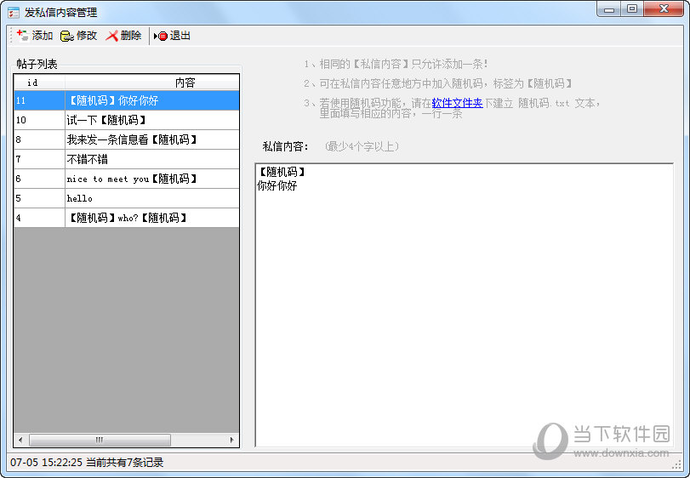Select the row 不错不错
This screenshot has width=690, height=478.
pos(127,159)
